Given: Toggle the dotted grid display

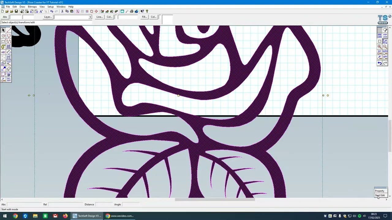Looking at the screenshot, I should pos(379,30).
